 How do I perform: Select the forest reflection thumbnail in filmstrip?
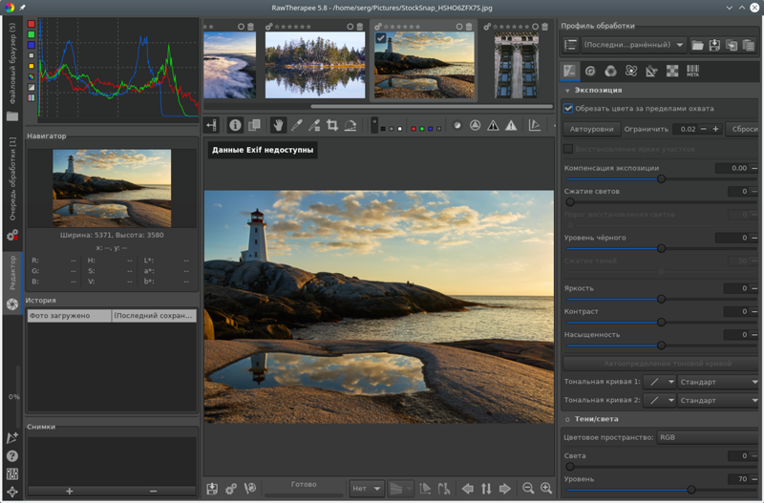tap(315, 64)
